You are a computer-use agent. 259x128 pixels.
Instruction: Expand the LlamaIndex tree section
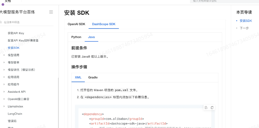click(x=4, y=106)
